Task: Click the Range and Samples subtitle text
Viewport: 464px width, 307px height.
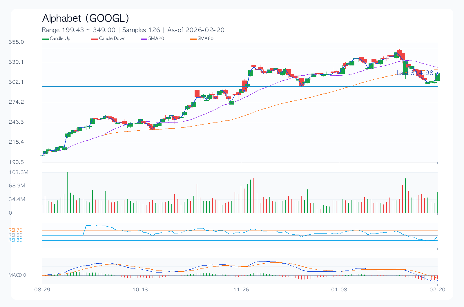Action: [x=133, y=30]
